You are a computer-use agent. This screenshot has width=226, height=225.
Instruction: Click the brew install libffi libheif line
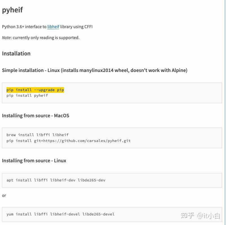[37, 135]
